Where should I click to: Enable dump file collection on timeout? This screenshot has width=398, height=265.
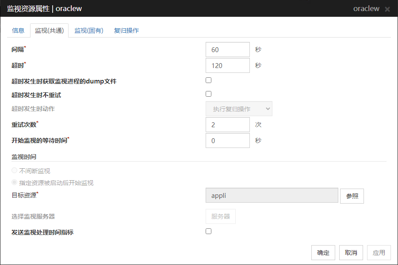[x=209, y=80]
